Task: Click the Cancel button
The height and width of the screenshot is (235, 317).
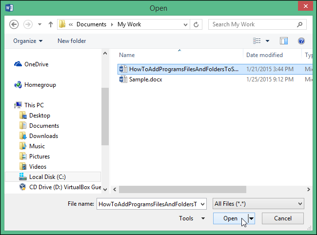Action: click(x=283, y=218)
